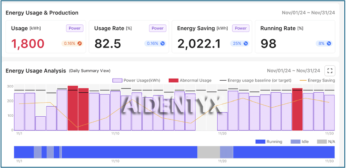Click the N/A legend icon below the chart
This screenshot has height=168, width=346.
(x=322, y=142)
